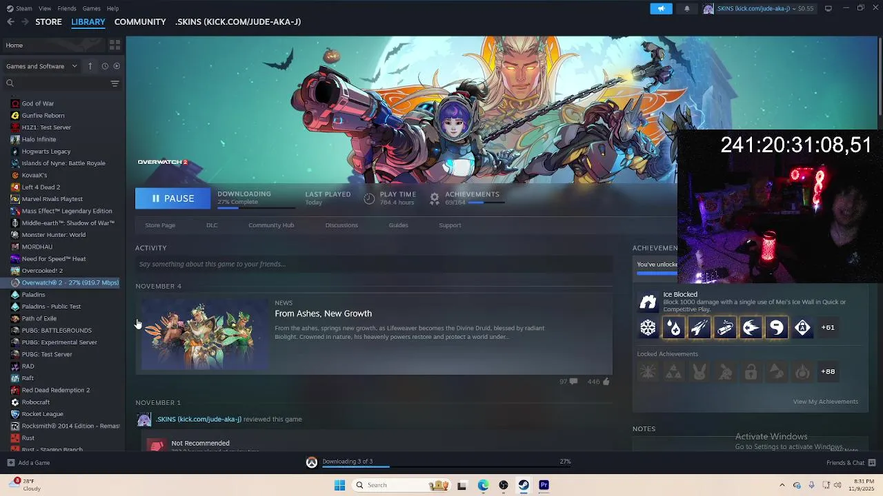
Task: Open the .SKINS profile tab
Action: [x=238, y=22]
